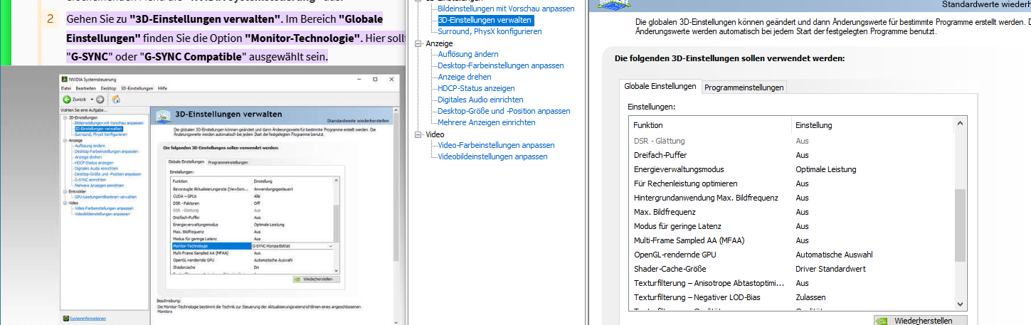Viewport: 1031px width, 325px height.
Task: Select the Hintergrundanwendung Max. Bildfrequenz row
Action: click(x=791, y=198)
